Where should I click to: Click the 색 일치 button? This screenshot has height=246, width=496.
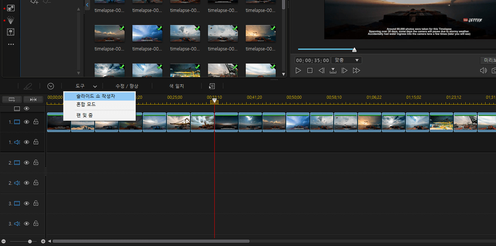click(177, 86)
